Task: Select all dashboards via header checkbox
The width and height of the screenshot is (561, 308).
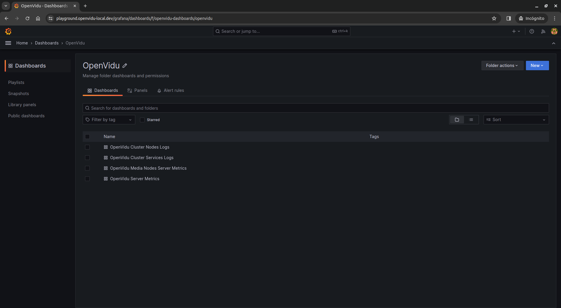Action: [87, 137]
